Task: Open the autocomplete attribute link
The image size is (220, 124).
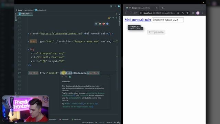Action: pyautogui.click(x=75, y=98)
